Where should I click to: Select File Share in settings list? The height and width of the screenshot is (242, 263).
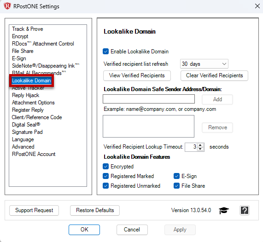[23, 51]
